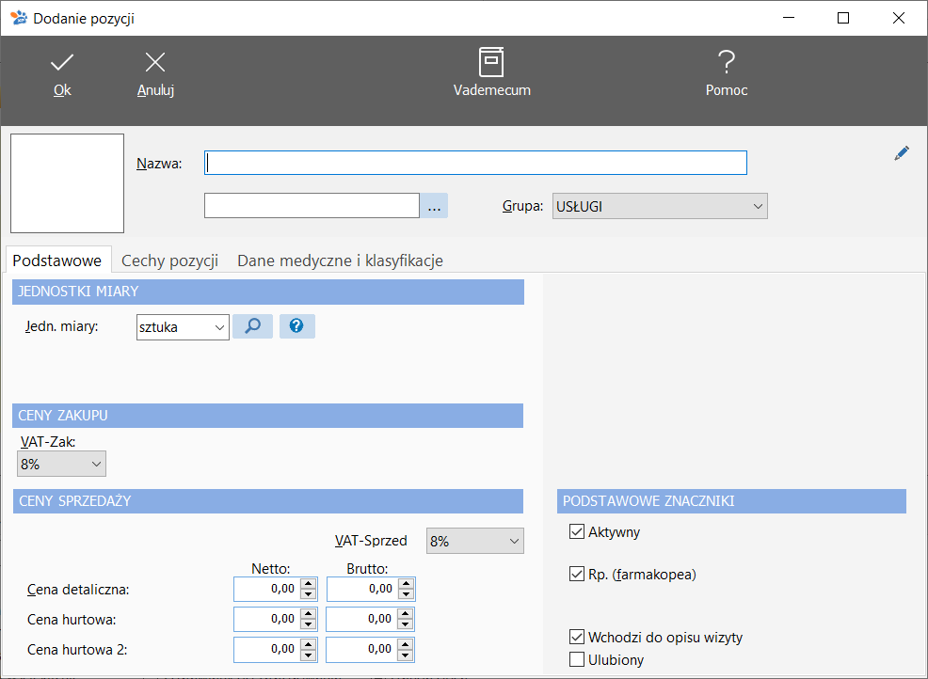Open the Vademecum book reference
Image resolution: width=928 pixels, height=679 pixels.
pyautogui.click(x=492, y=73)
